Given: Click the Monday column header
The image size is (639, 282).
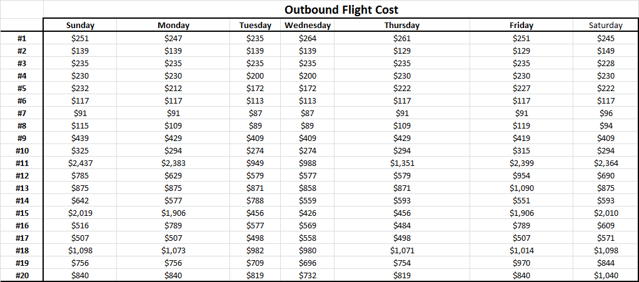Looking at the screenshot, I should (x=174, y=25).
